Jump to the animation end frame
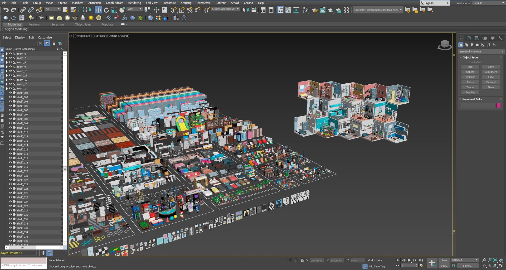The image size is (506, 270). coord(421,260)
